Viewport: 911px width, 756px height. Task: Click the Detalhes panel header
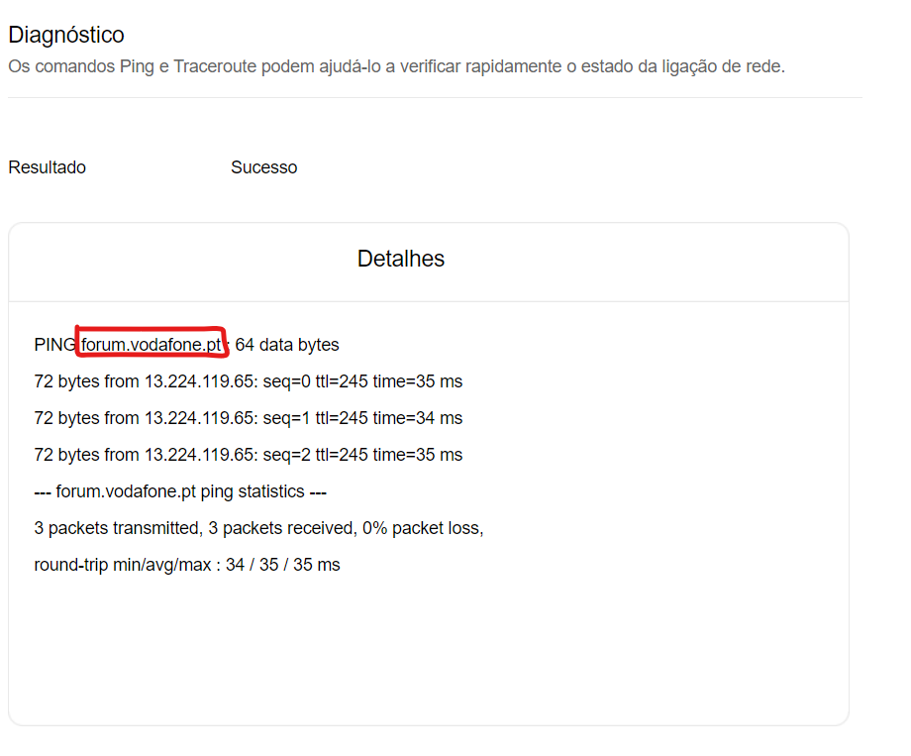[400, 260]
